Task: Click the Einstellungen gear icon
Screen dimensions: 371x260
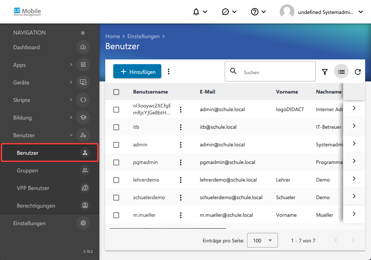Action: click(x=83, y=223)
